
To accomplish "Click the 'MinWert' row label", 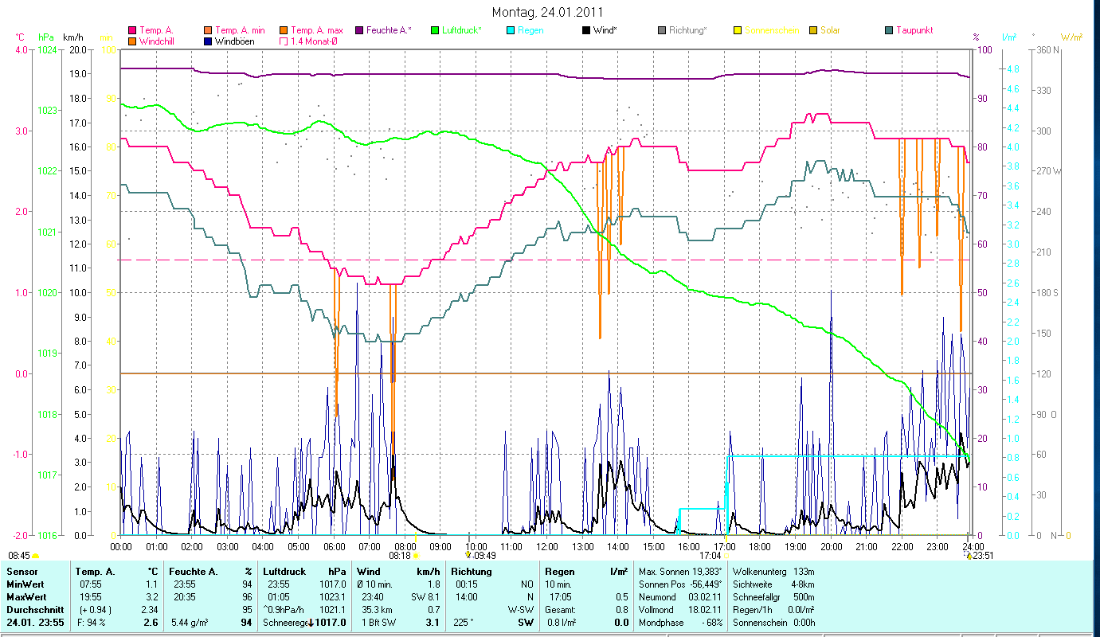I will click(24, 584).
